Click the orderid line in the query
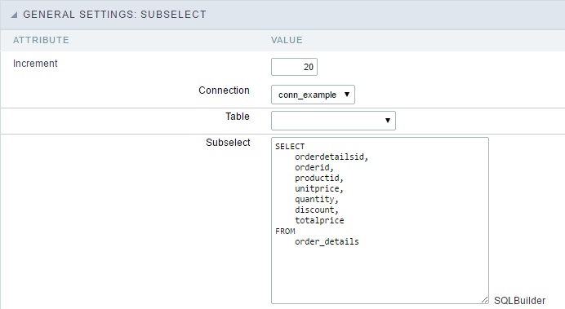The image size is (565, 309). point(314,168)
